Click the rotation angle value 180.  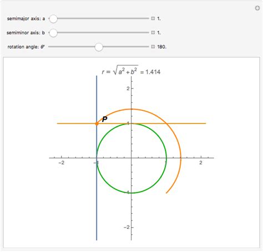click(x=162, y=47)
